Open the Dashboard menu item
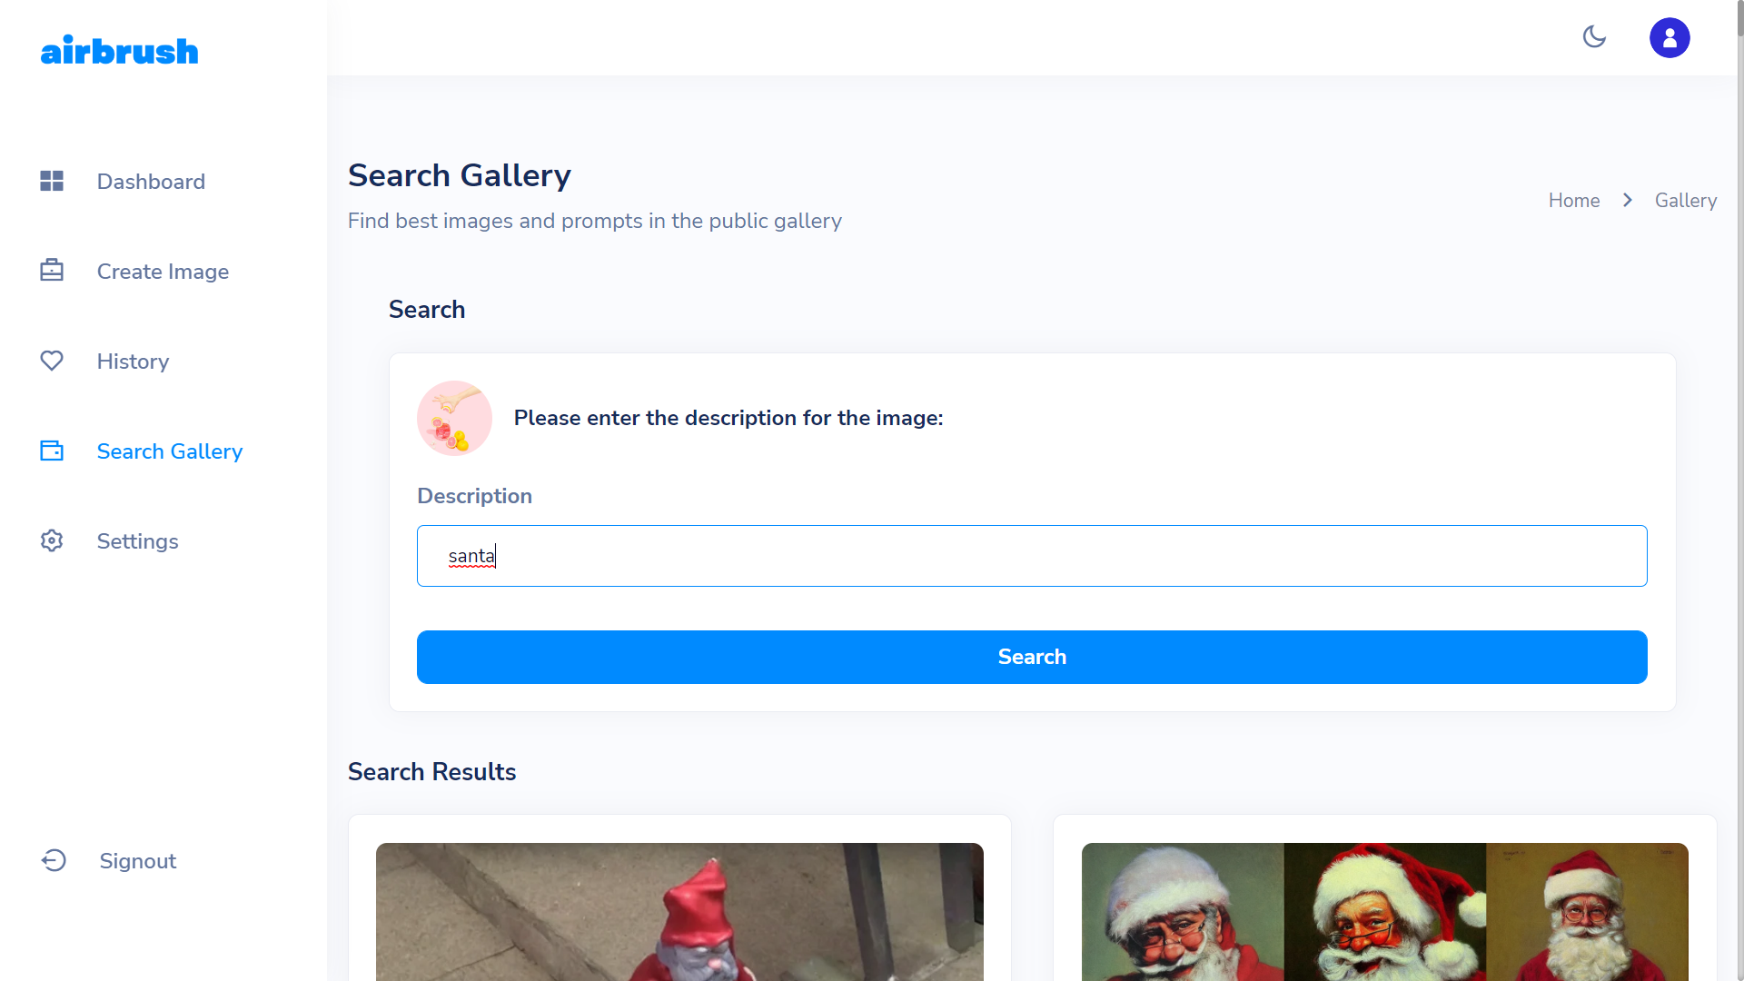Viewport: 1744px width, 981px height. tap(151, 182)
